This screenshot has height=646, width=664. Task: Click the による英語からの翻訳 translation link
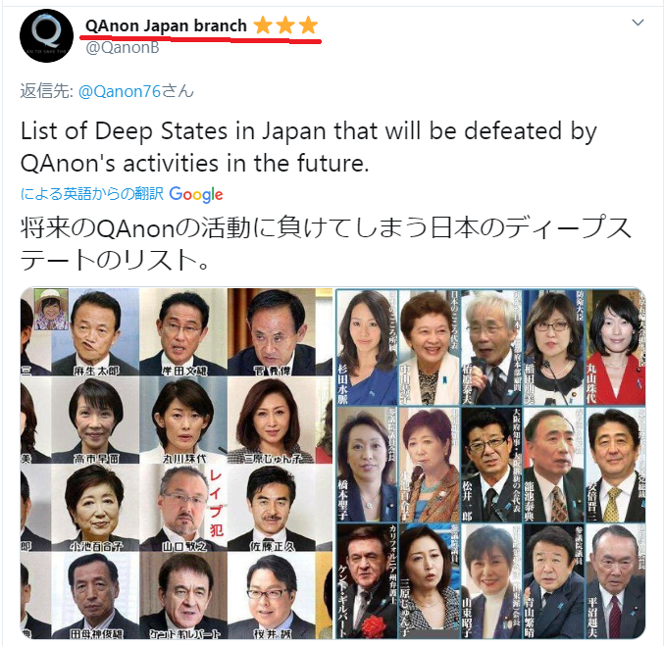[x=92, y=194]
